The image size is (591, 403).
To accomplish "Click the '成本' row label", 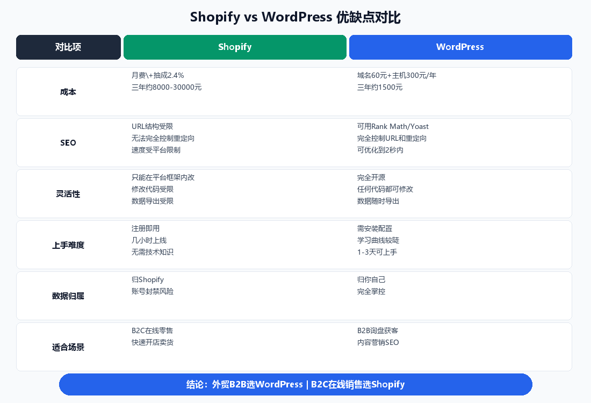I will click(68, 92).
